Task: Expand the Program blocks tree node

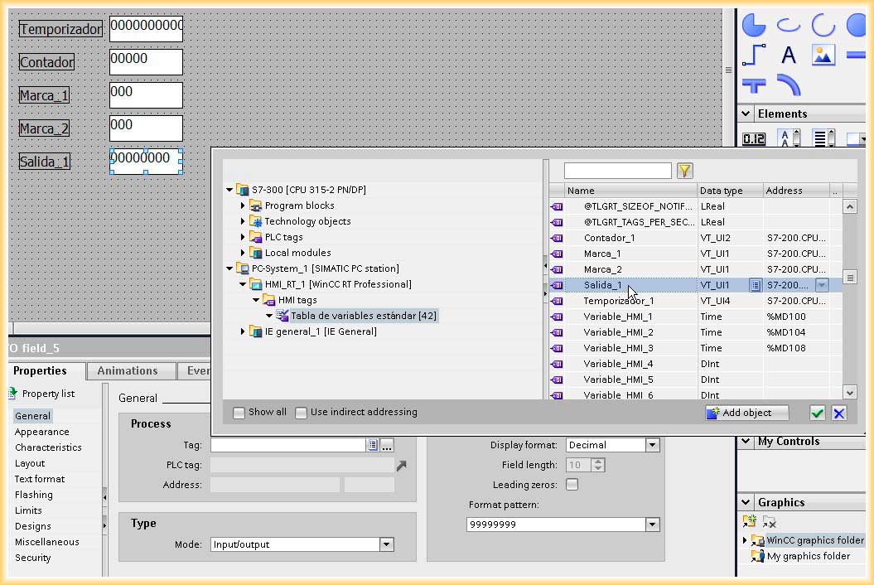Action: (x=243, y=205)
